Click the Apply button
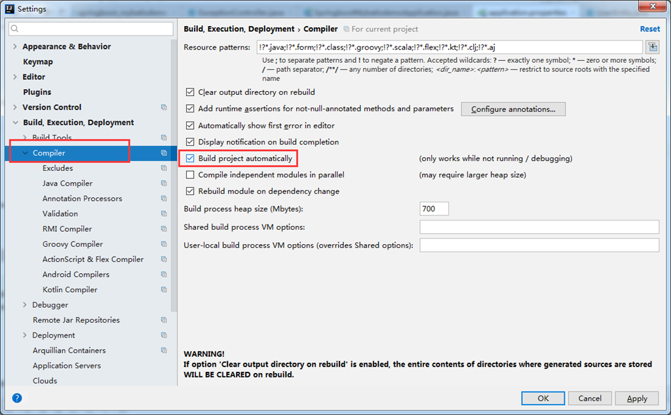The height and width of the screenshot is (415, 671). tap(637, 399)
